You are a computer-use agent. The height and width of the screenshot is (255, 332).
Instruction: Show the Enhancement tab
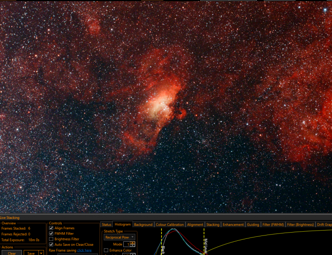pyautogui.click(x=233, y=225)
